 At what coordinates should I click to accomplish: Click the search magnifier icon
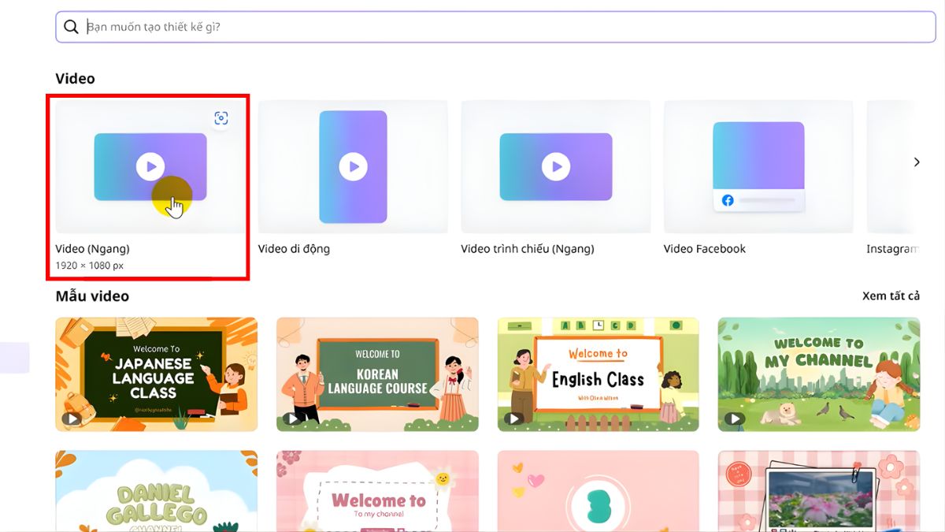click(x=71, y=27)
